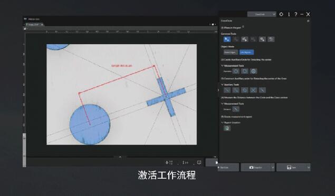This screenshot has width=335, height=196.
Task: Select the first blue Common Tools icon
Action: click(x=227, y=39)
